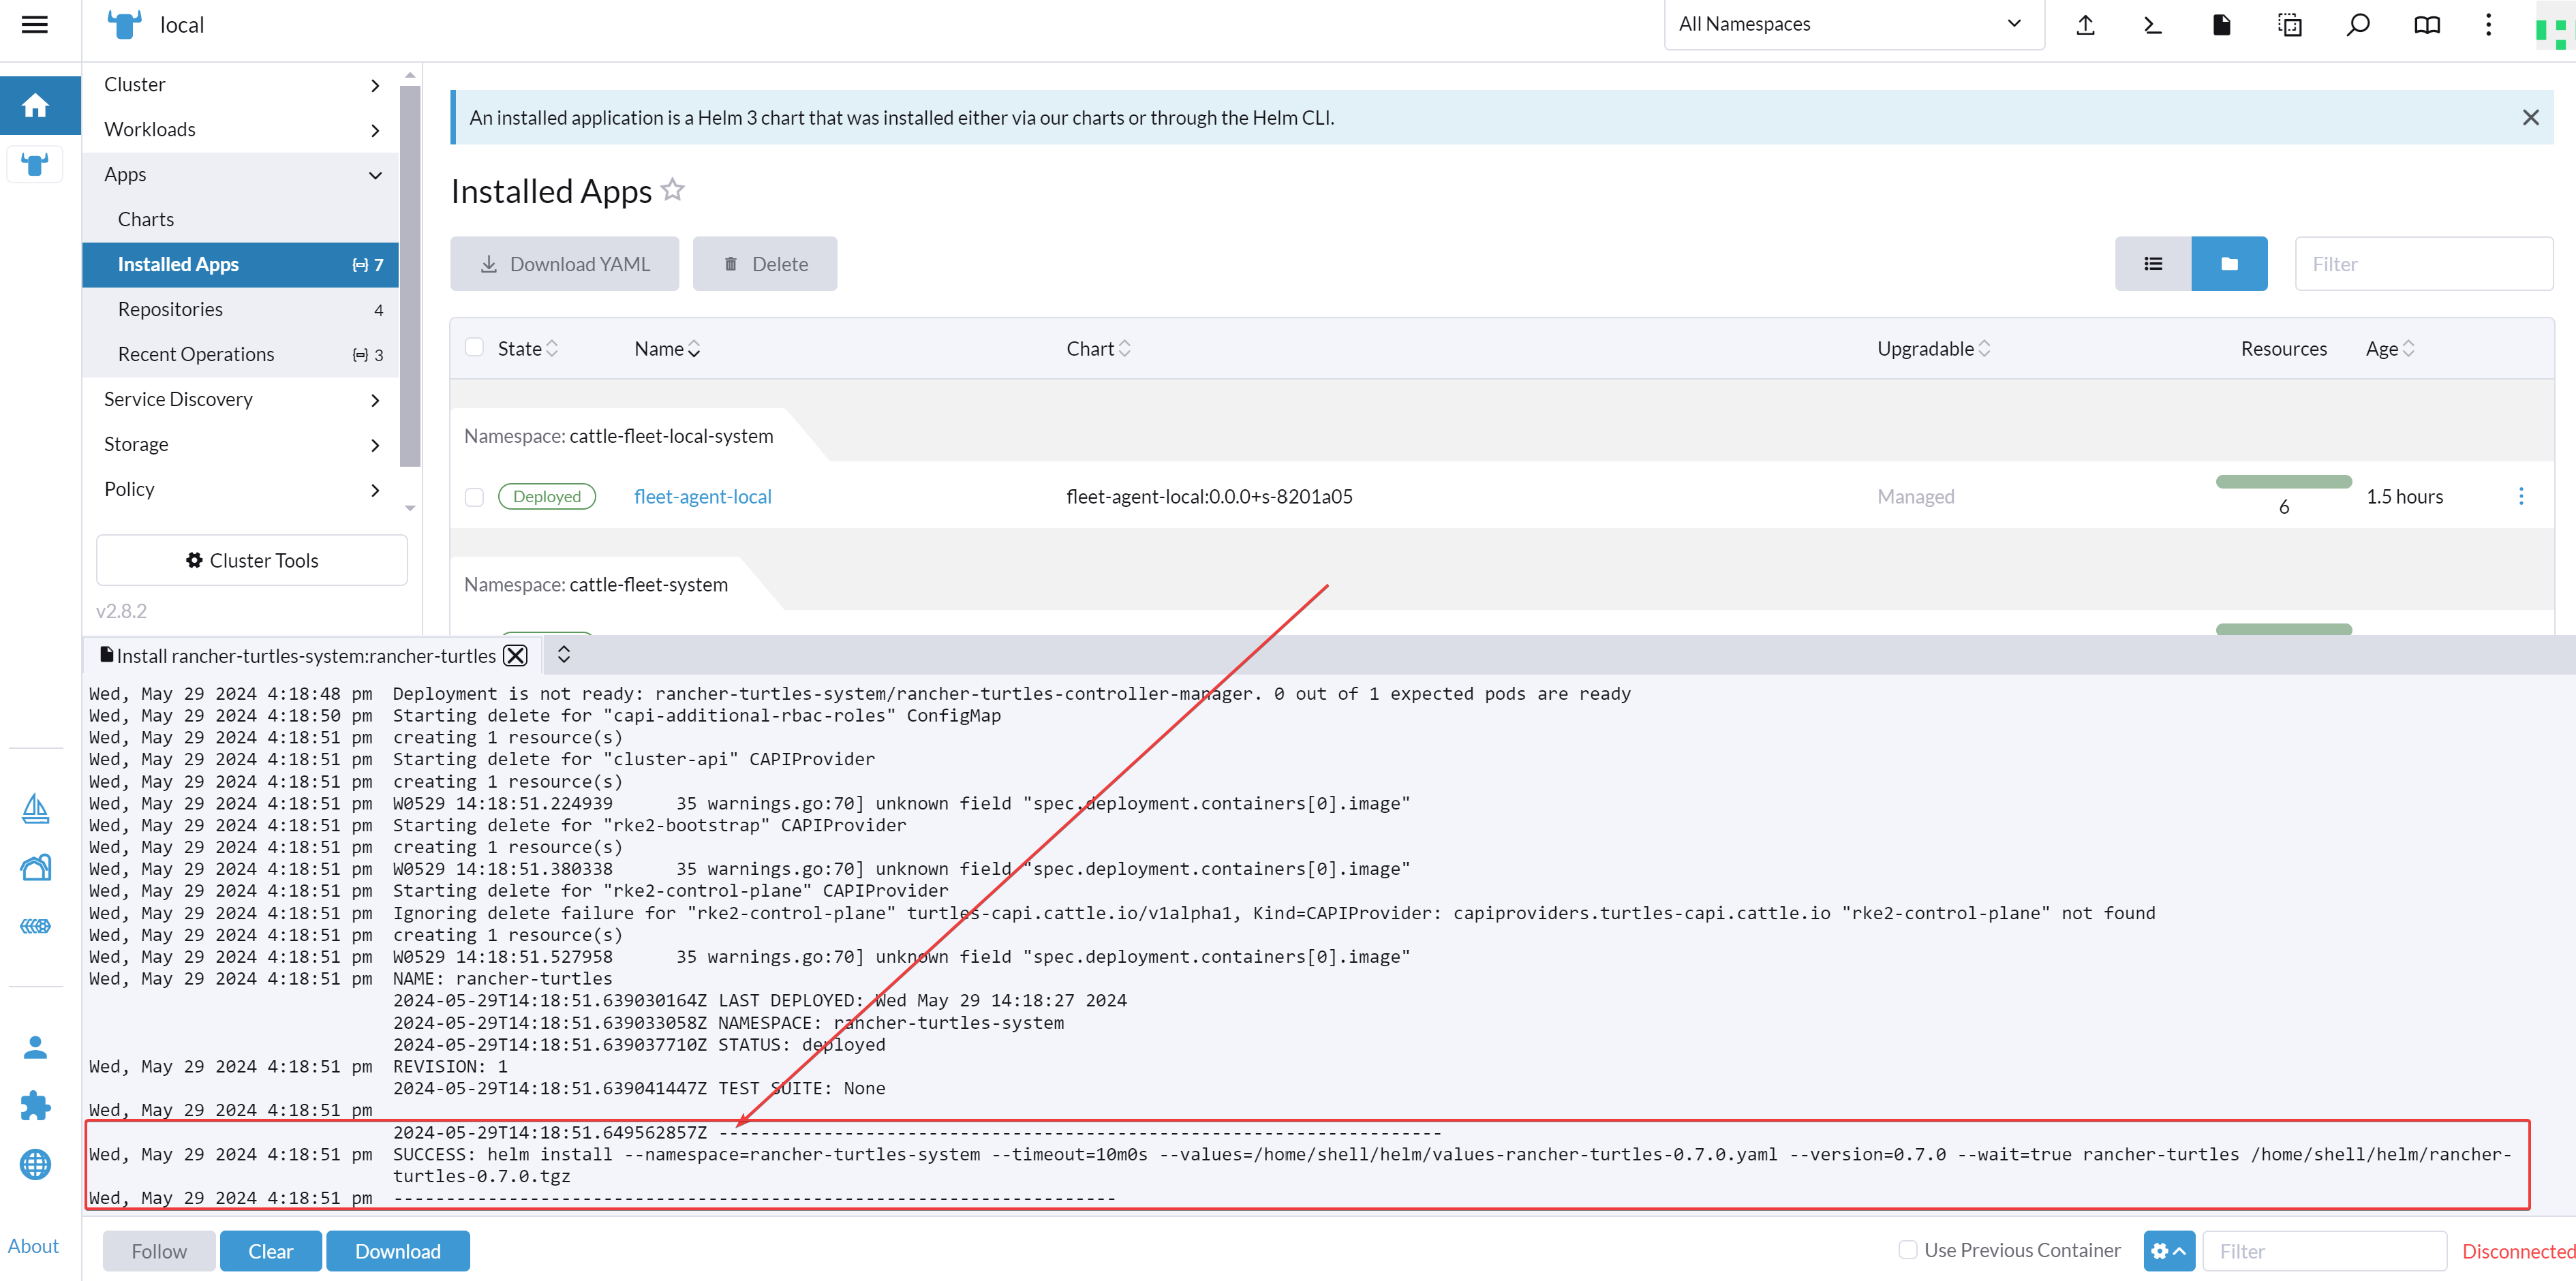Viewport: 2576px width, 1281px height.
Task: Favorite Installed Apps with star icon
Action: pos(673,190)
